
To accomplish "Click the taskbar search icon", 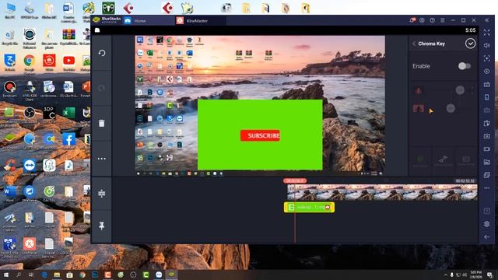I will (x=19, y=275).
